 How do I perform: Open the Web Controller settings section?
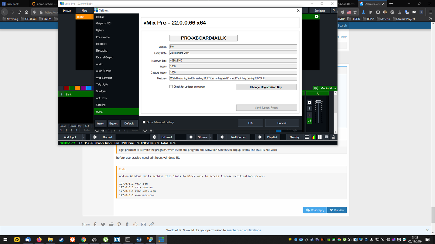[117, 78]
